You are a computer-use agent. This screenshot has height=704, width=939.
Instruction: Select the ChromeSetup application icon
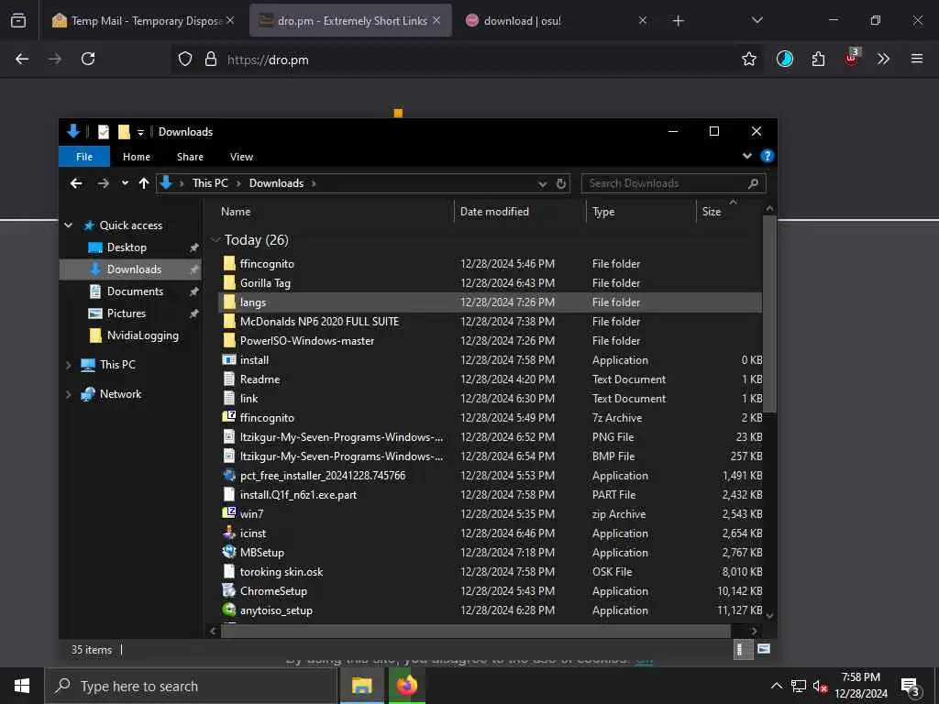tap(228, 590)
